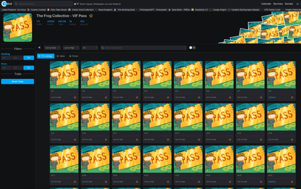Select the 171 Listings tab
This screenshot has height=189, width=301.
(46, 56)
